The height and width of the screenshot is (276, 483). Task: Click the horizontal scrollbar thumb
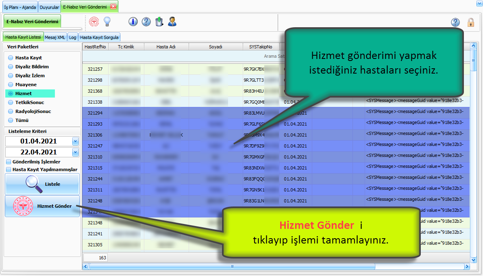pyautogui.click(x=232, y=267)
